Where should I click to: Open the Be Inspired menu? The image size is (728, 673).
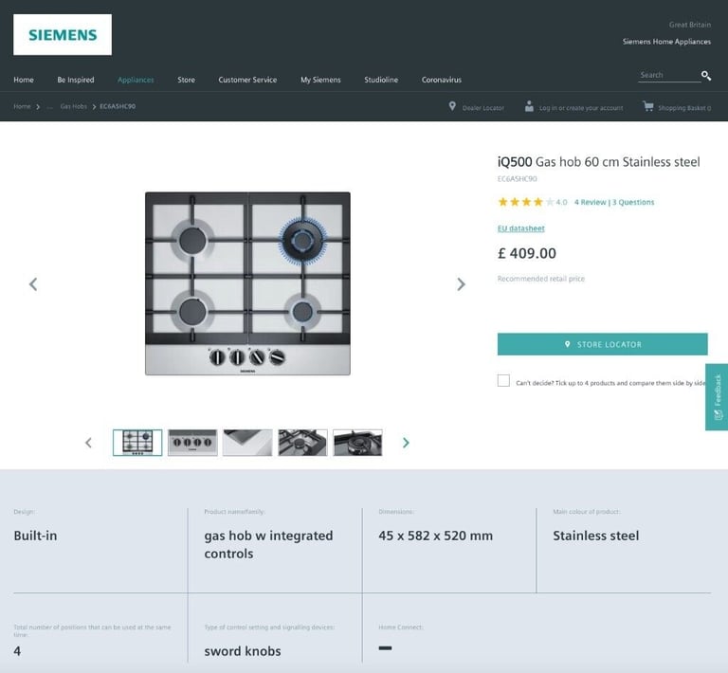click(x=76, y=80)
